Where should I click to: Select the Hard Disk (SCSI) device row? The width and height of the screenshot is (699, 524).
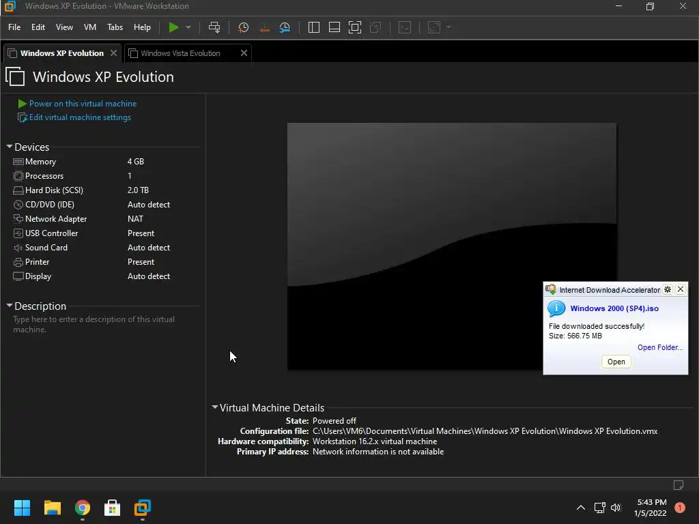tap(104, 190)
